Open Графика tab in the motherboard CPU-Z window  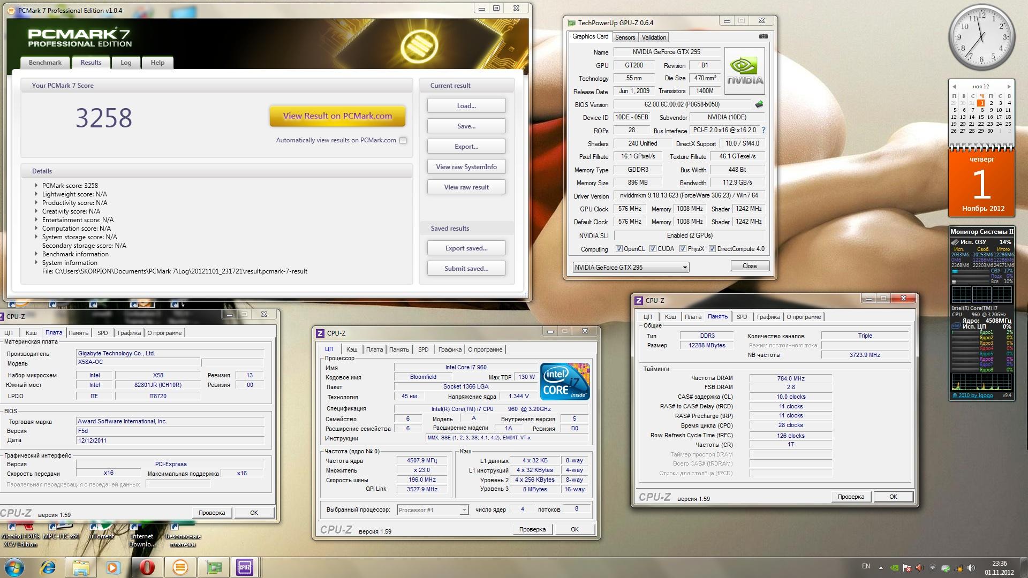pos(129,333)
